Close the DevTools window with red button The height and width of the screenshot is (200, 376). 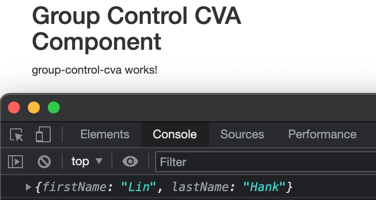coord(14,107)
